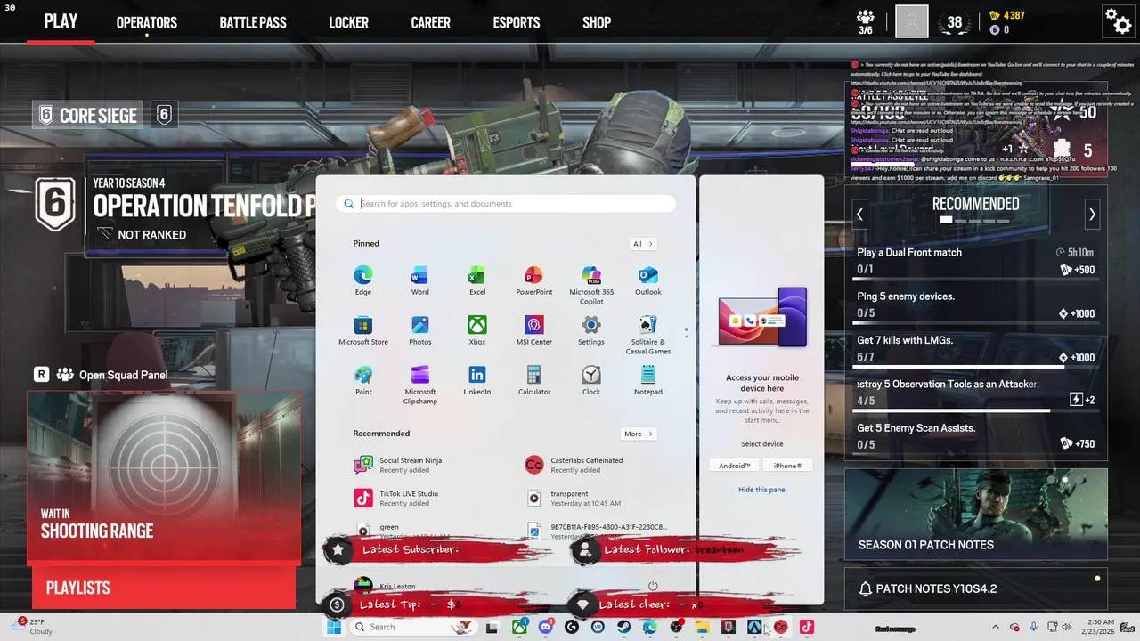
Task: Open Microsoft Store pinned app
Action: (x=362, y=329)
